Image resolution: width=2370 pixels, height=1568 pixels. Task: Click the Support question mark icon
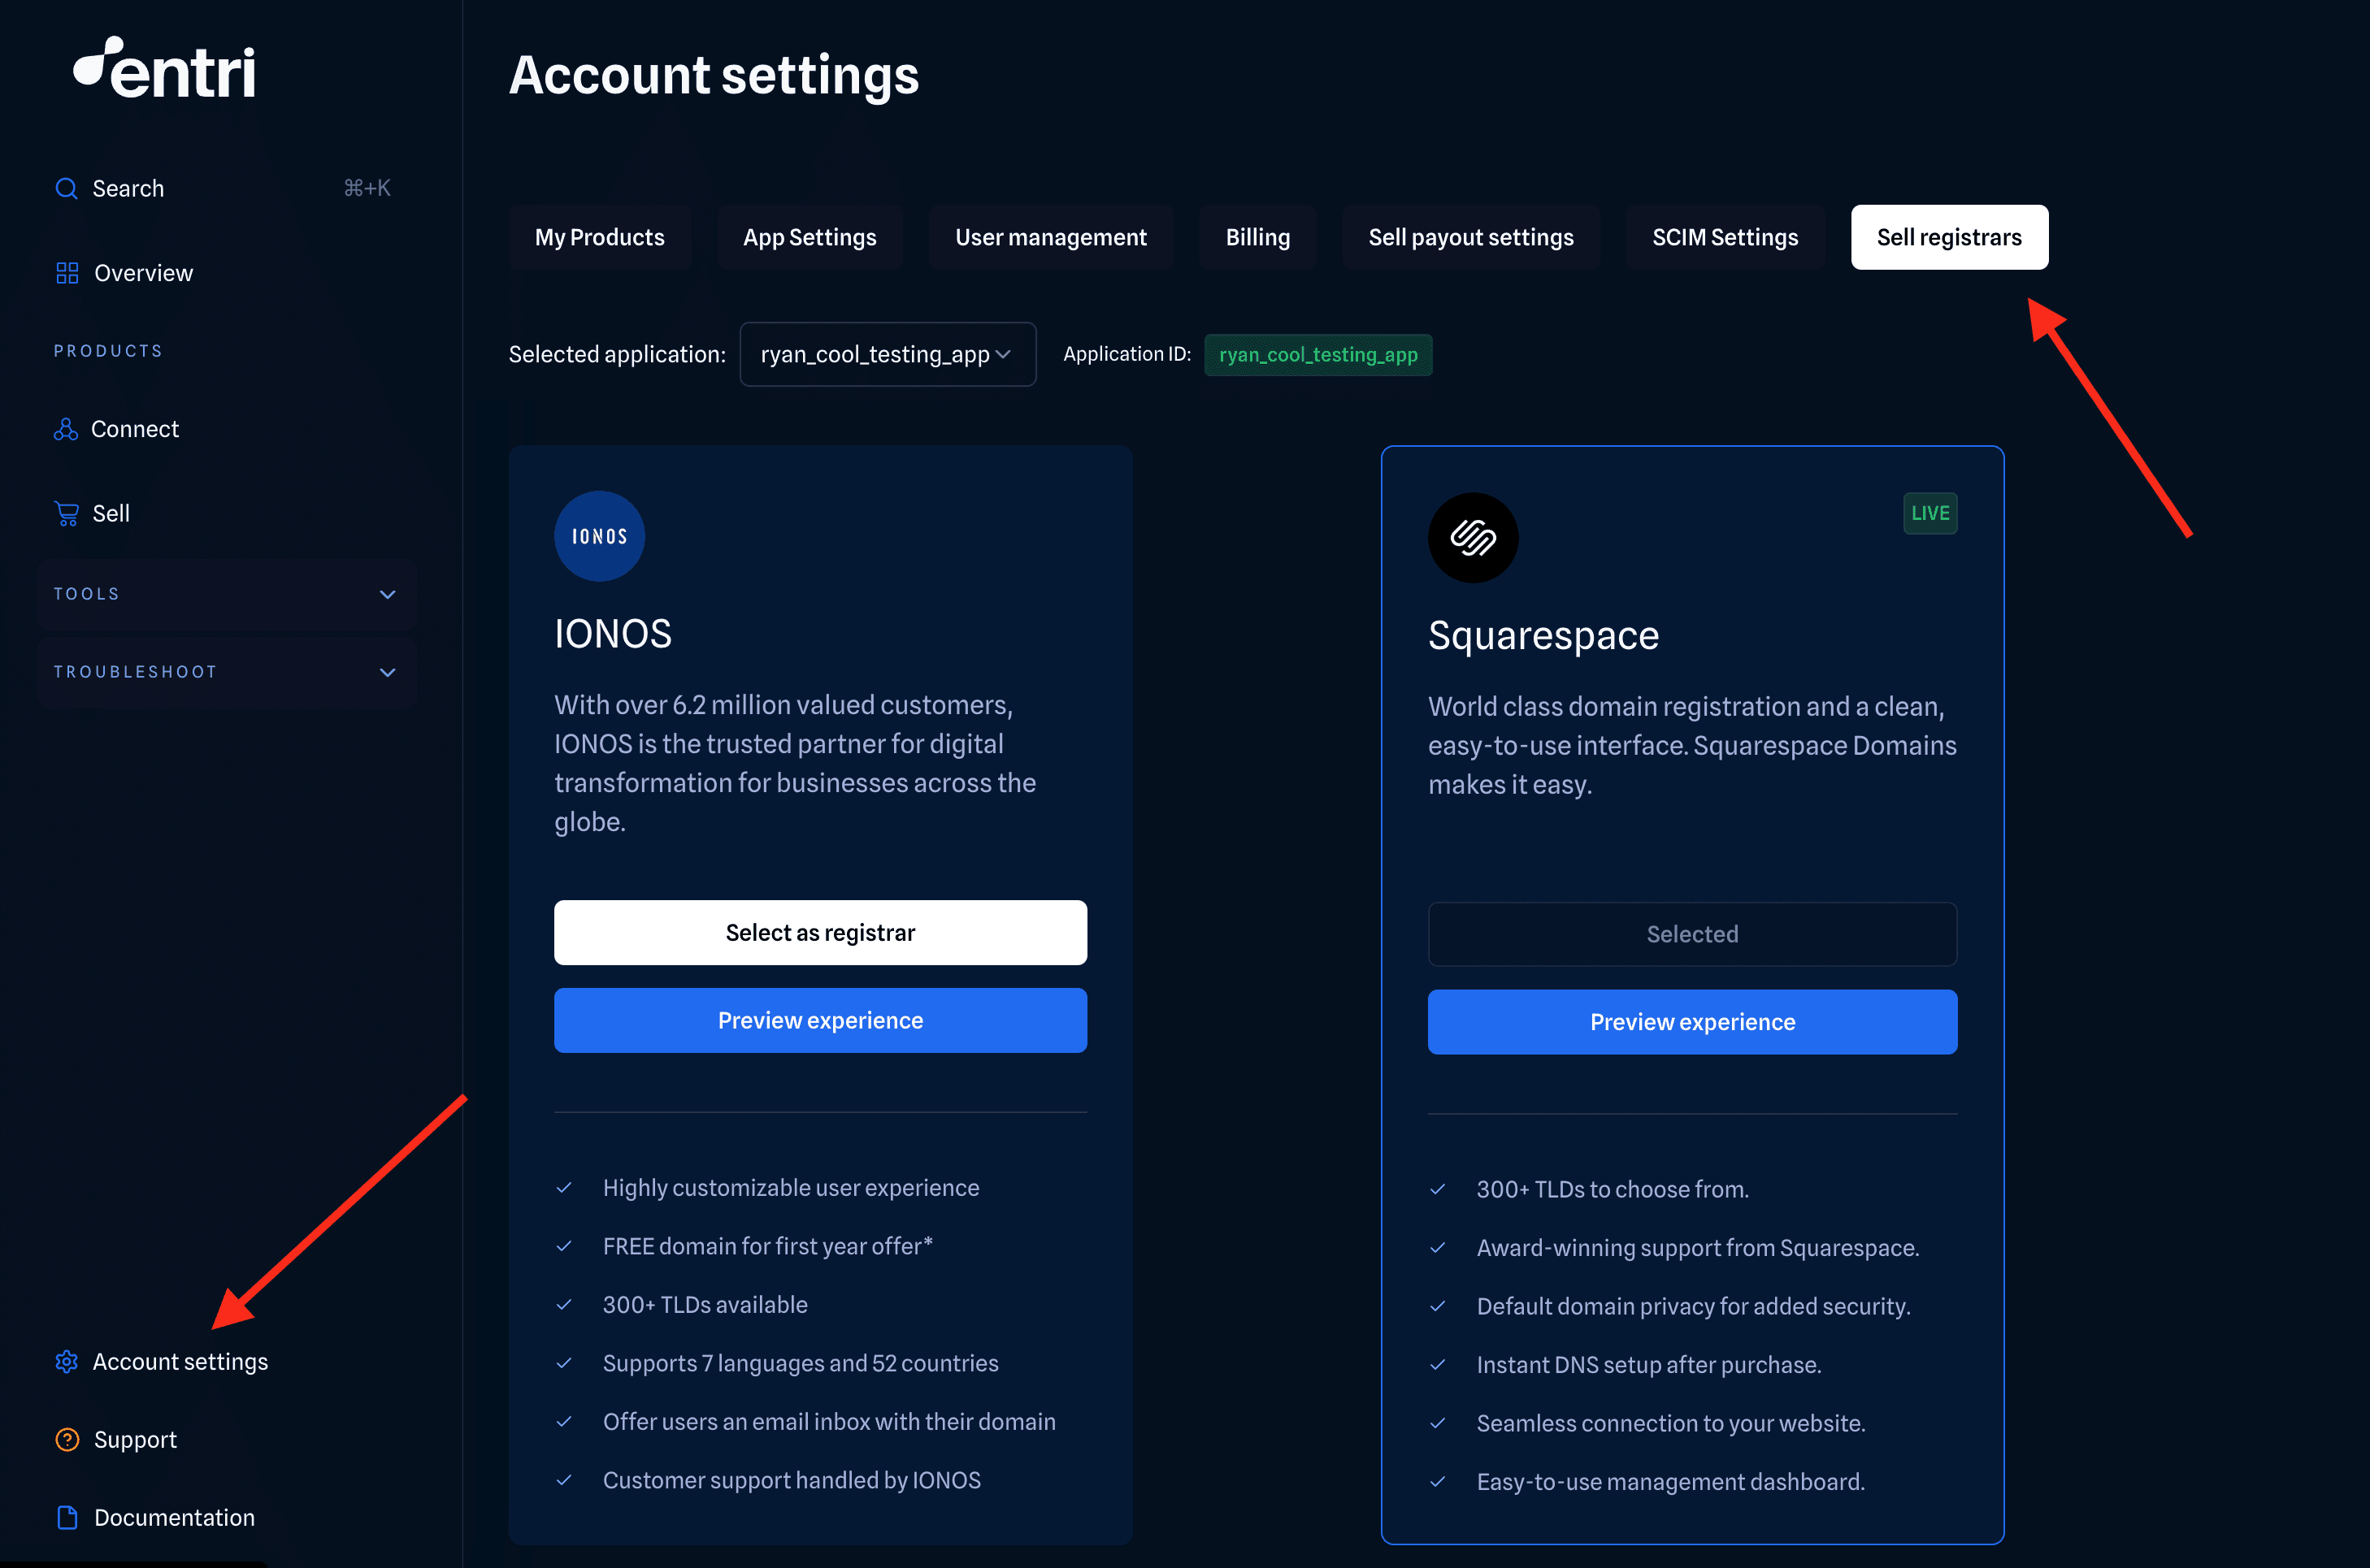point(67,1440)
